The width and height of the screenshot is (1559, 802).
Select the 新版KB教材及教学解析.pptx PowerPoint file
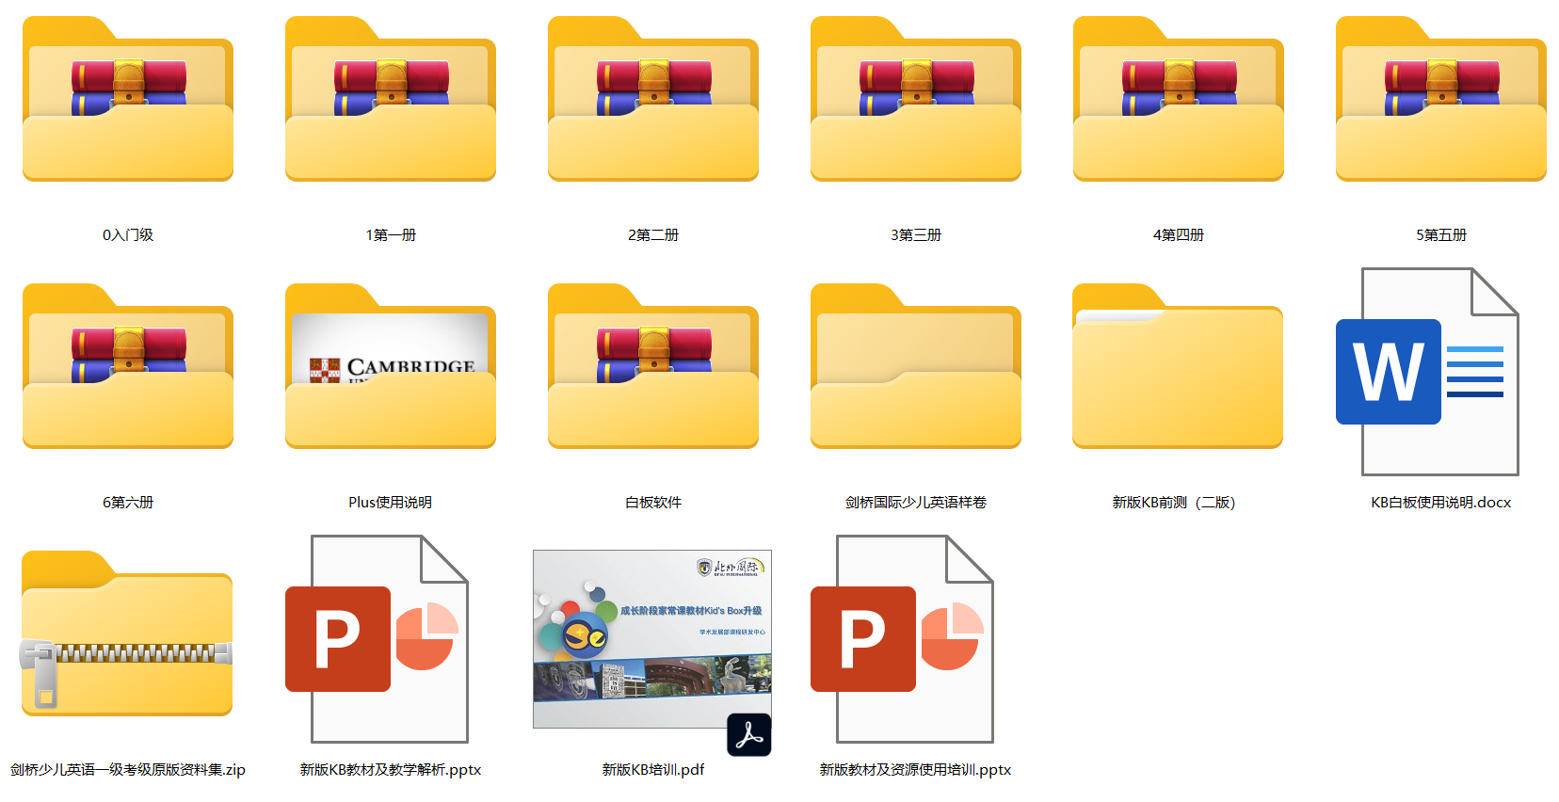[x=377, y=639]
